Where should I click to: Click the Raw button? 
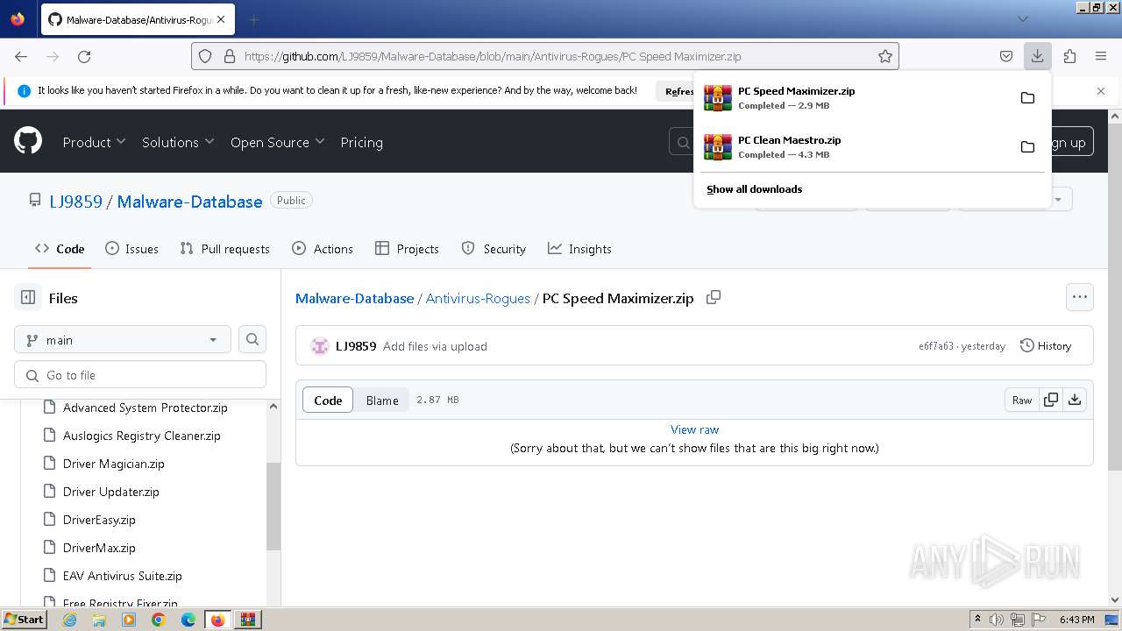pos(1022,400)
